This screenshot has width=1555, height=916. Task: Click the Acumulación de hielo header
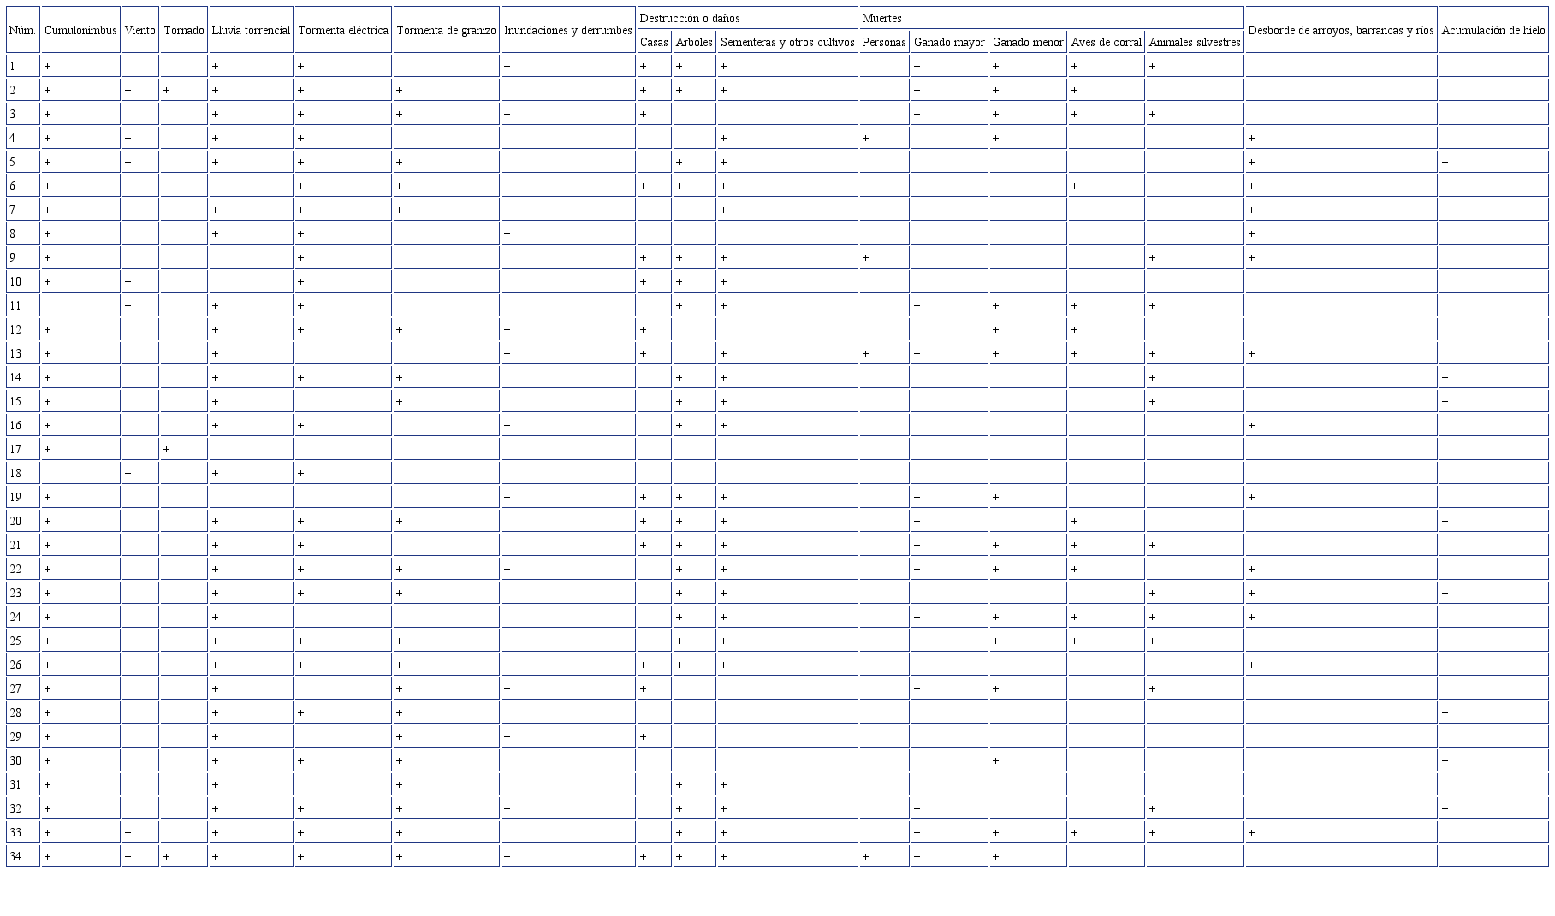(x=1493, y=30)
